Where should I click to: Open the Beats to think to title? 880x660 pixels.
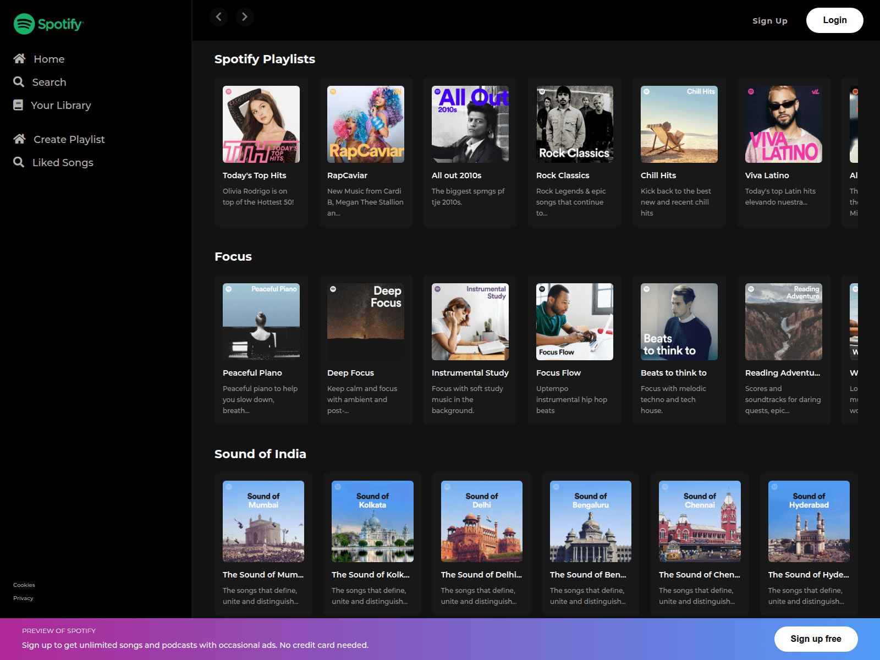pyautogui.click(x=673, y=373)
